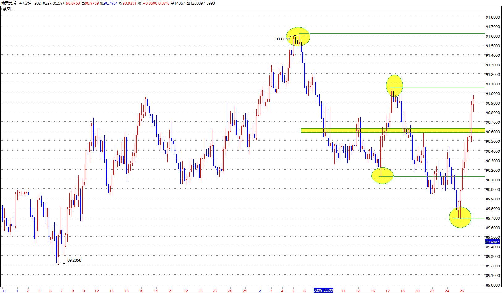
Task: Click the highlighted 89.4687 price tag
Action: coord(492,242)
